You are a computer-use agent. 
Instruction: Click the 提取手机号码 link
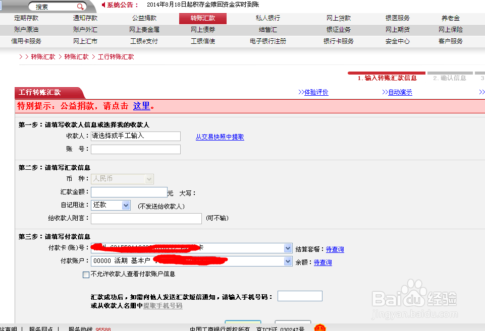pyautogui.click(x=163, y=306)
